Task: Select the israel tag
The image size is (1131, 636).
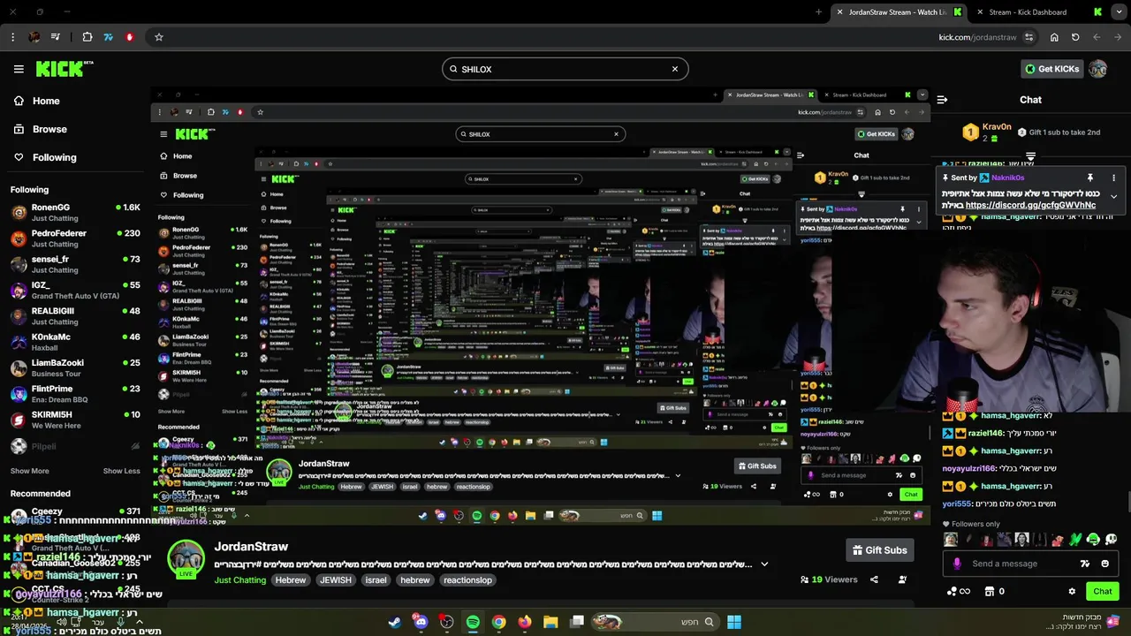Action: tap(376, 580)
